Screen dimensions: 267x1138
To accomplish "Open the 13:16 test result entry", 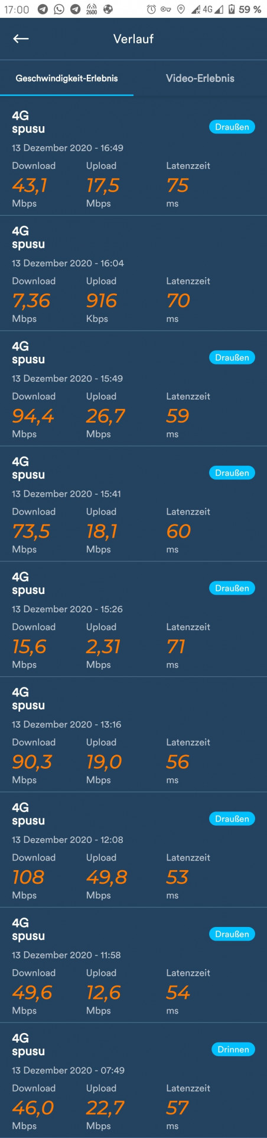I will click(x=133, y=734).
